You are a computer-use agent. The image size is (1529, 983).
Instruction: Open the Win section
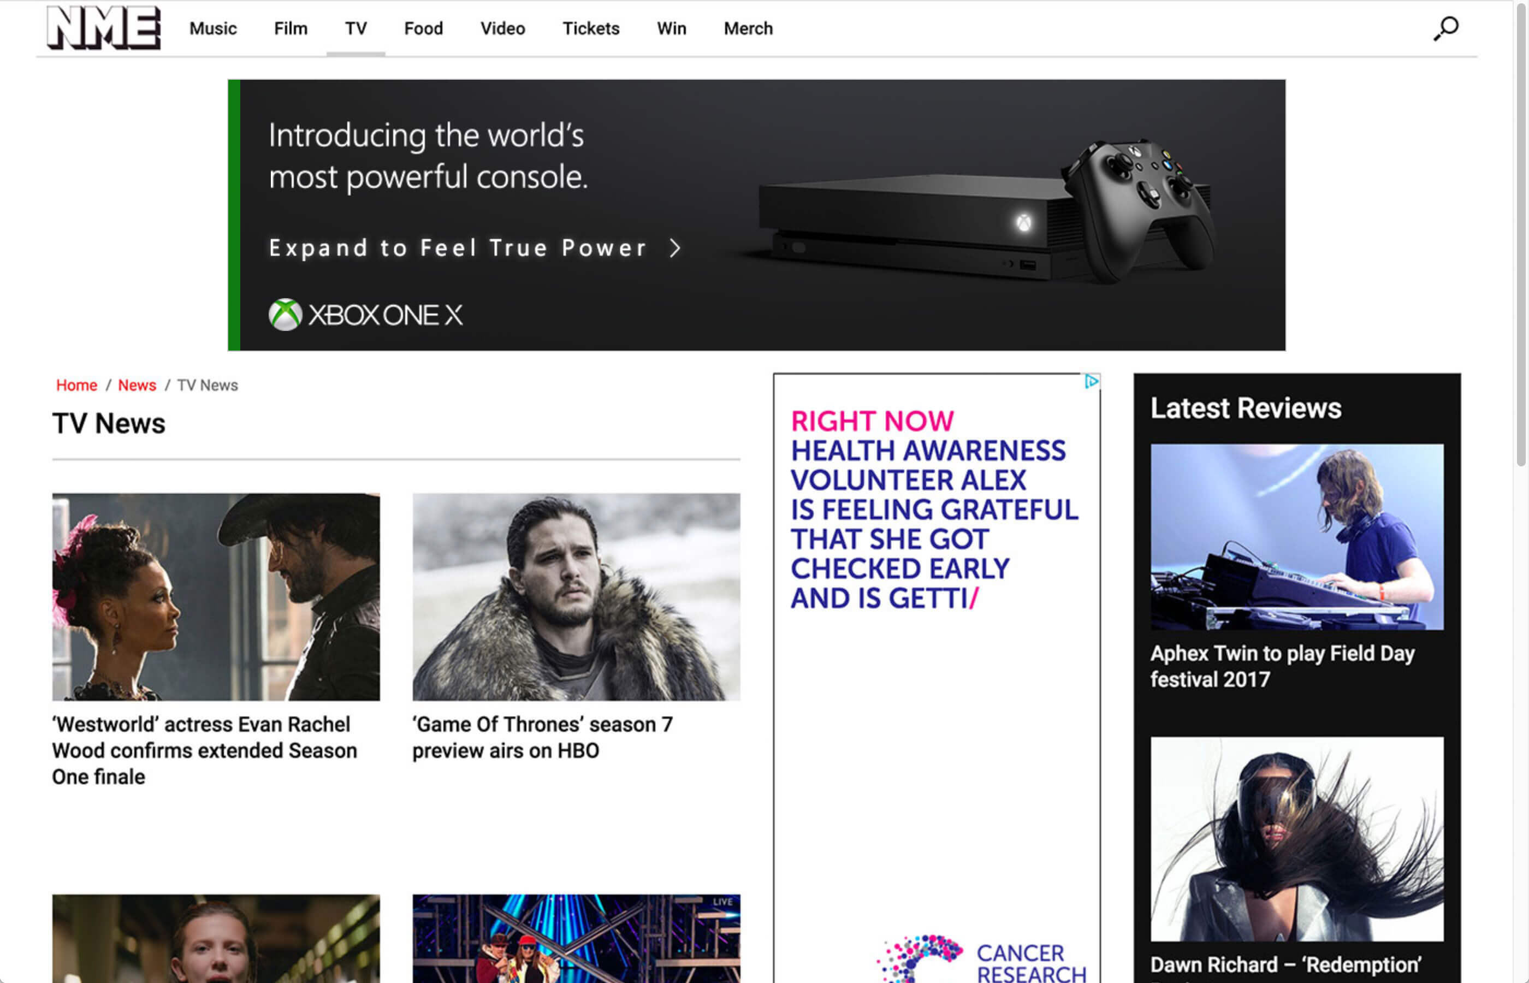(672, 29)
